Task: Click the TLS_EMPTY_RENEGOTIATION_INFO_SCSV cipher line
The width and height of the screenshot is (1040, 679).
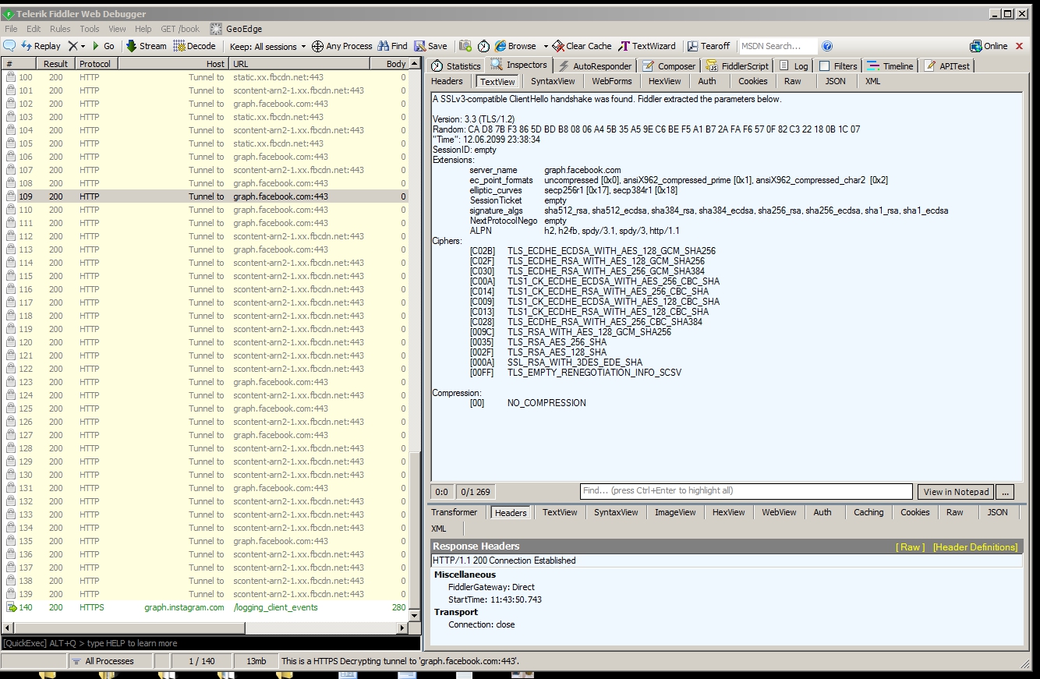Action: point(594,373)
